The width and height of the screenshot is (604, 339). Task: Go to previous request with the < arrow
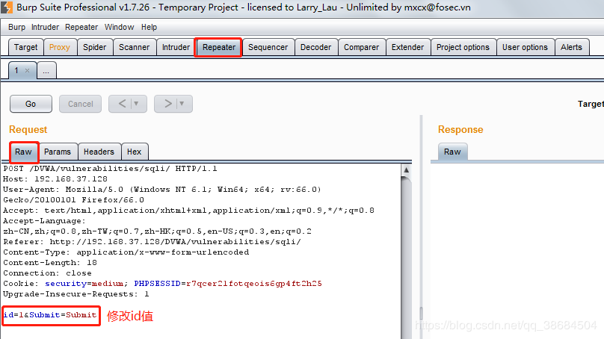tap(122, 104)
